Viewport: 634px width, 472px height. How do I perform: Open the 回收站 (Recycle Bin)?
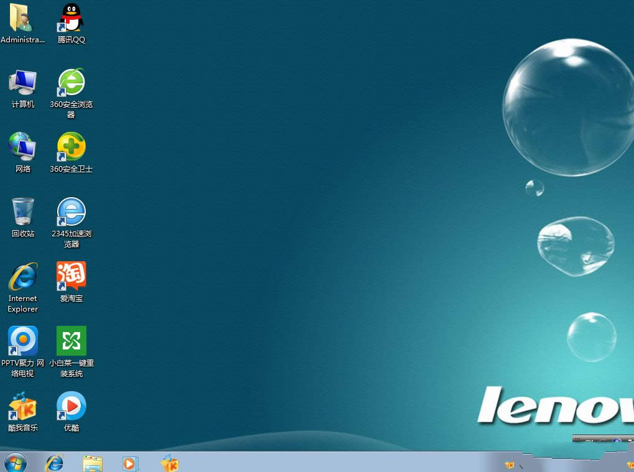[x=22, y=211]
